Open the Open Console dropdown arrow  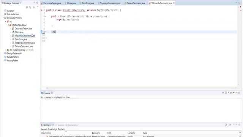point(234,93)
